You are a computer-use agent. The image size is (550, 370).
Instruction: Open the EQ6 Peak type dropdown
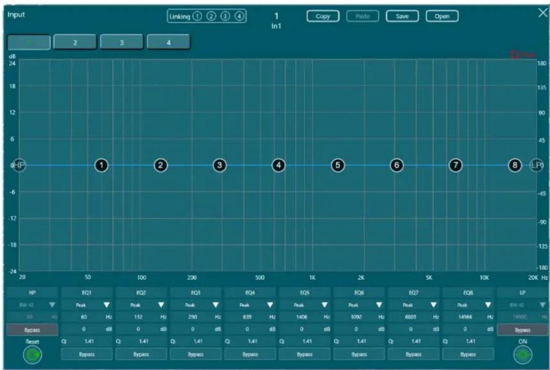359,305
